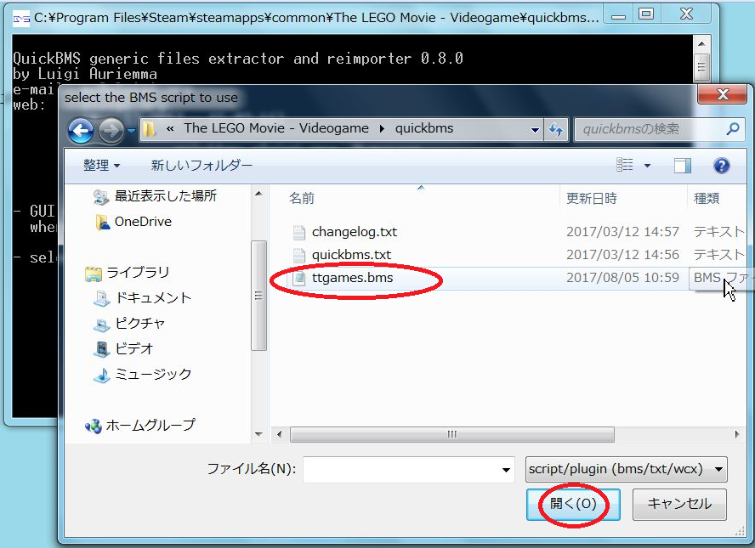
Task: Open recent locations dropdown beside navigation arrows
Action: (x=131, y=130)
